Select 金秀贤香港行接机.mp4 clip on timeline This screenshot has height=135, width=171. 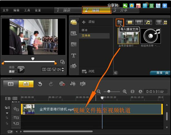tap(92, 109)
